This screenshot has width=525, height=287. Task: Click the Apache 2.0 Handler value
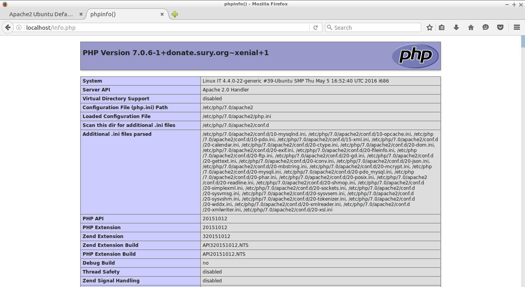pyautogui.click(x=226, y=90)
